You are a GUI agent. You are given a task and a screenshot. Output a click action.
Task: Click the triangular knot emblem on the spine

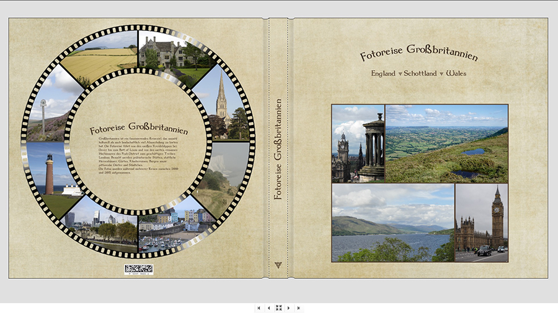coord(278,265)
